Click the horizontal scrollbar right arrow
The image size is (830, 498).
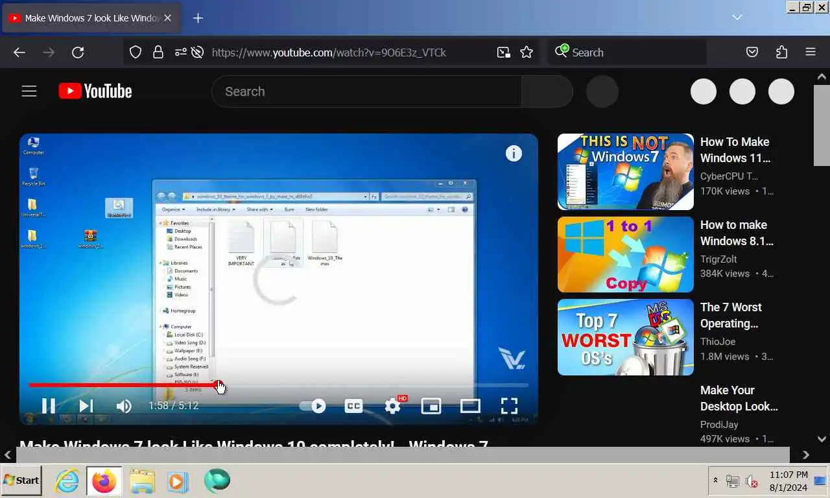[806, 455]
